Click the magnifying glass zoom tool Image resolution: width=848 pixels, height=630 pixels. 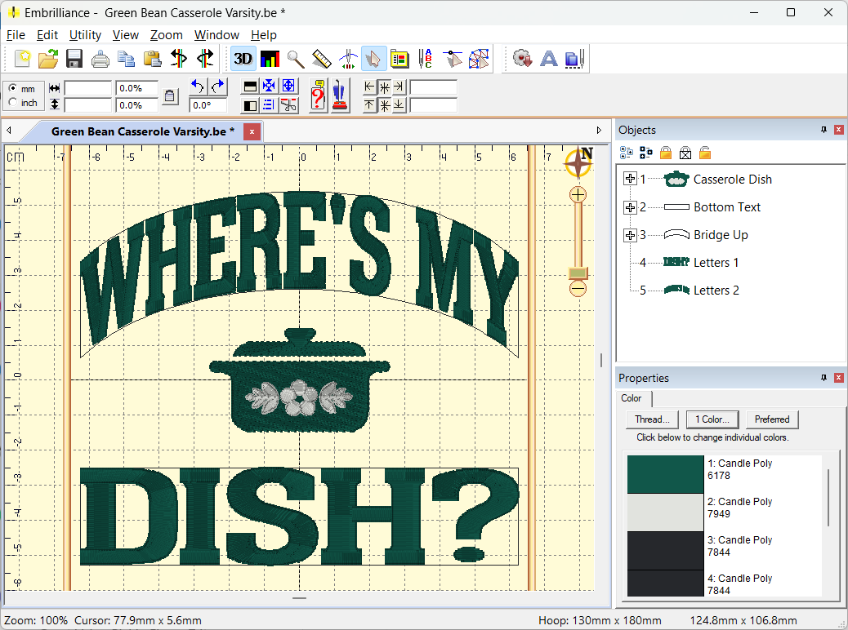(295, 59)
